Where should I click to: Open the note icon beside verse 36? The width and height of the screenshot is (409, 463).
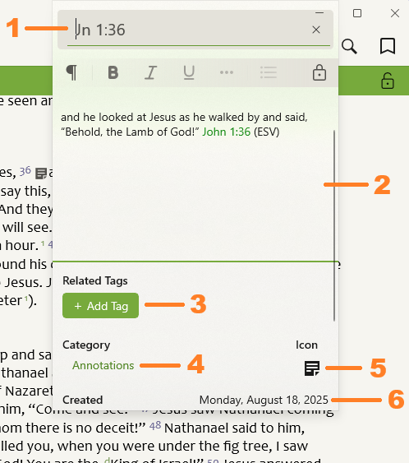[x=41, y=174]
